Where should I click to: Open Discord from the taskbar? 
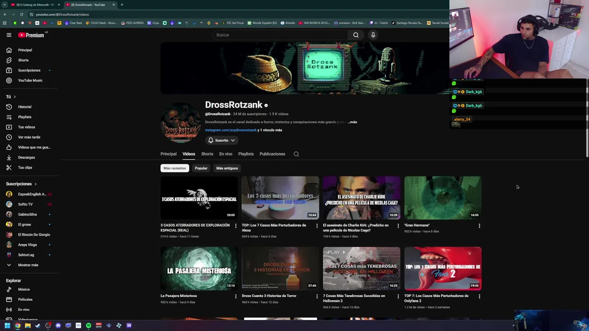(x=58, y=325)
